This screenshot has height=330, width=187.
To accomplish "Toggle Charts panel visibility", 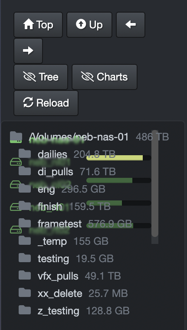I will point(105,77).
